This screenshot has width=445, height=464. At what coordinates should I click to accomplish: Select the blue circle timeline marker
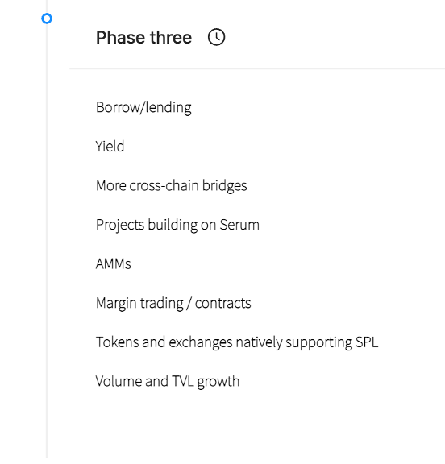47,19
